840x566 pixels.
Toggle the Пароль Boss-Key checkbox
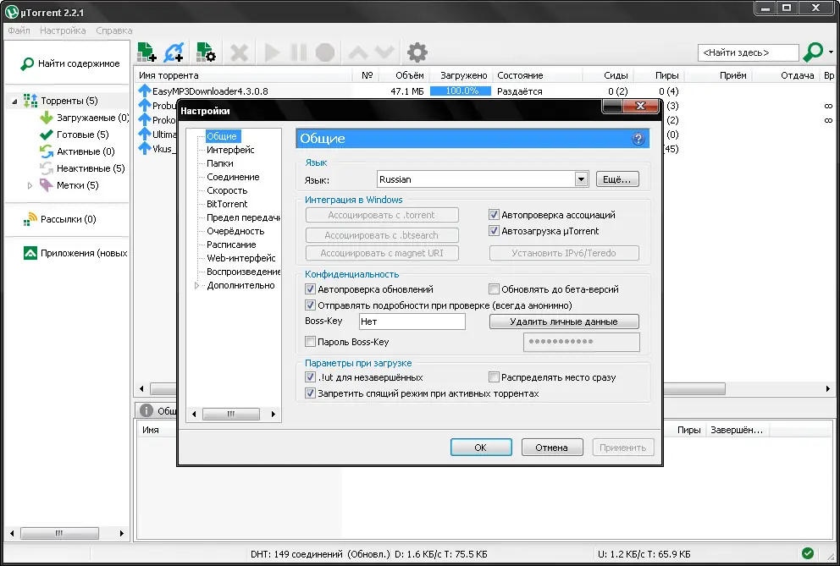coord(311,341)
